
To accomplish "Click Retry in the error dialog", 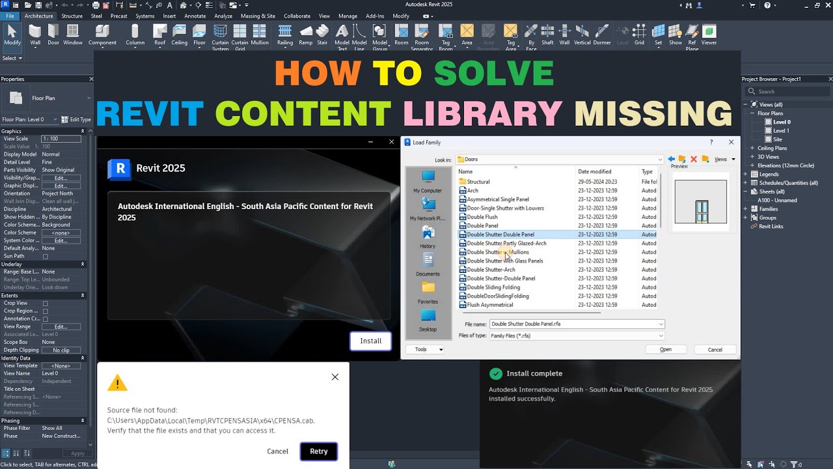I will tap(319, 451).
